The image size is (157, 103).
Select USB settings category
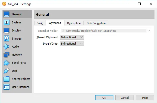[17, 71]
